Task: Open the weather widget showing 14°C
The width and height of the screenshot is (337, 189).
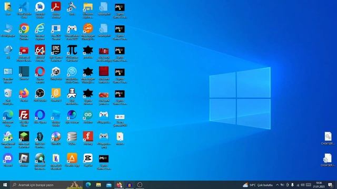Action: pyautogui.click(x=257, y=185)
